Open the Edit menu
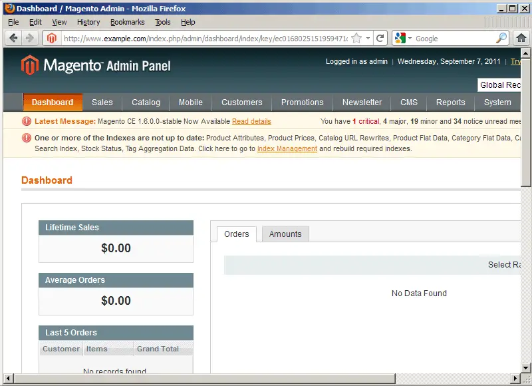 [x=35, y=22]
